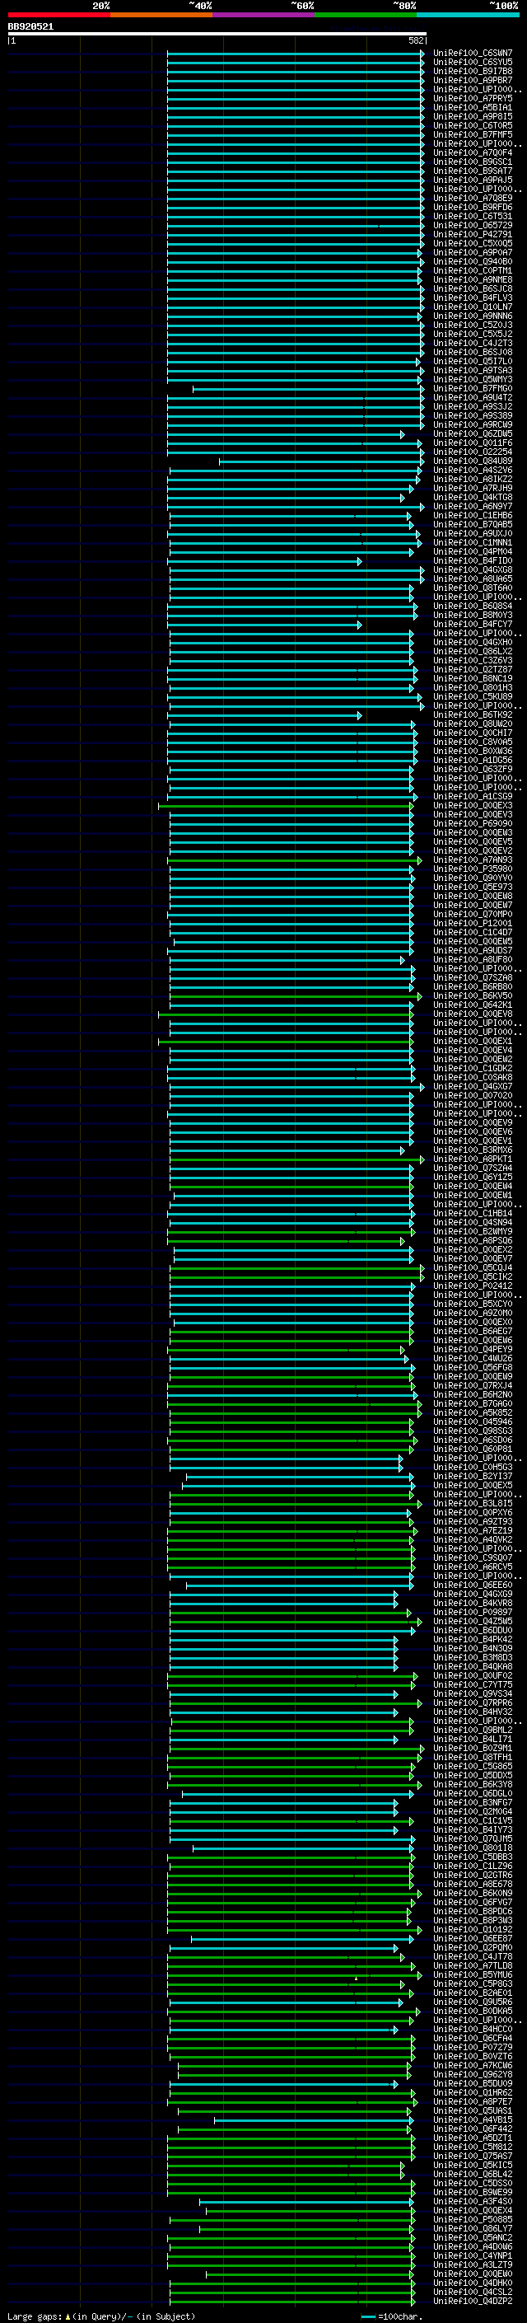527x2323 pixels.
Task: Click the red 20% identity legend segment
Action: click(x=58, y=15)
